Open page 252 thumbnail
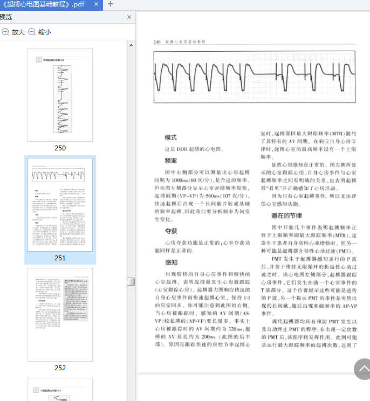370x401 pixels. tap(60, 315)
